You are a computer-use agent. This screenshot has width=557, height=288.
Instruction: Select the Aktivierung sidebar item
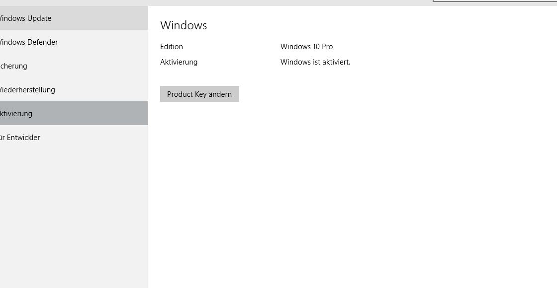[x=74, y=114]
